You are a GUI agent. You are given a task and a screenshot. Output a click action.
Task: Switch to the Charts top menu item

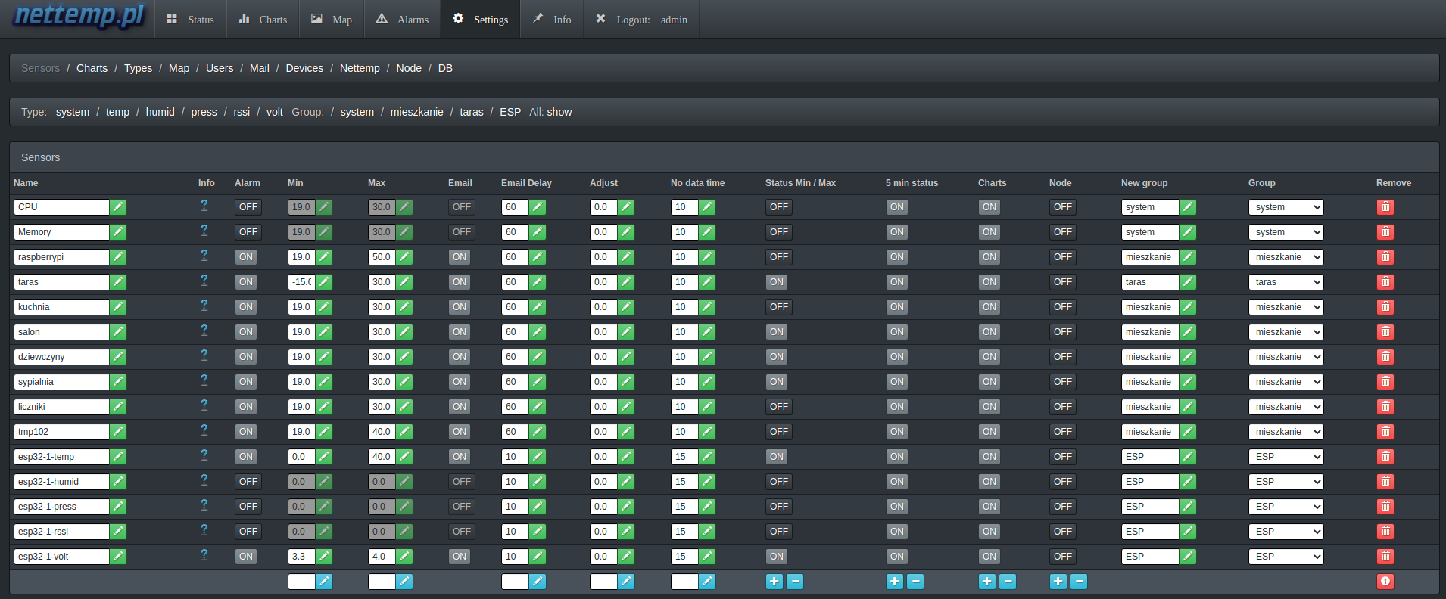click(263, 20)
